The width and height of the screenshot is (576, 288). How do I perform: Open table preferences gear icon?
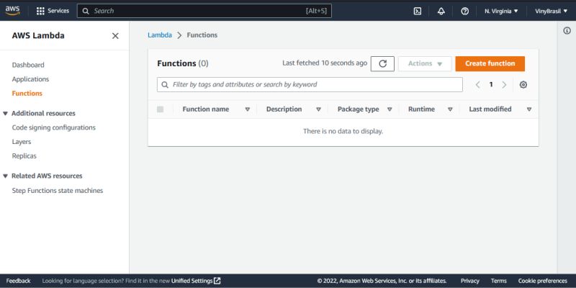pos(523,84)
